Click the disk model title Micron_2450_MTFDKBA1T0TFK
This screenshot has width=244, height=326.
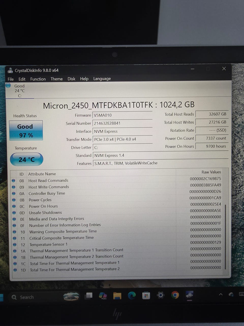pyautogui.click(x=98, y=105)
